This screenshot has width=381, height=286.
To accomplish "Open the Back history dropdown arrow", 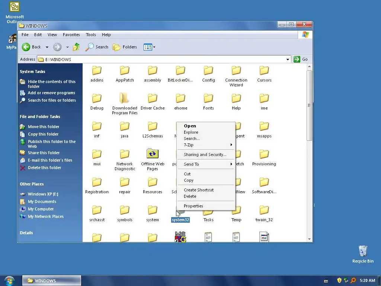I will (x=47, y=47).
